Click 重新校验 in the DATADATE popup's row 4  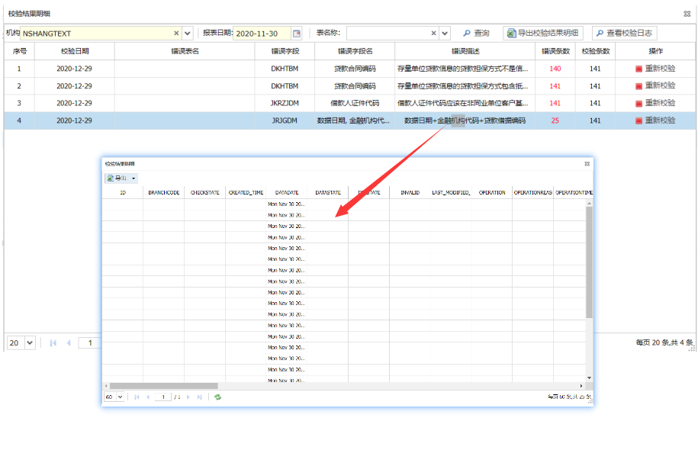point(655,121)
